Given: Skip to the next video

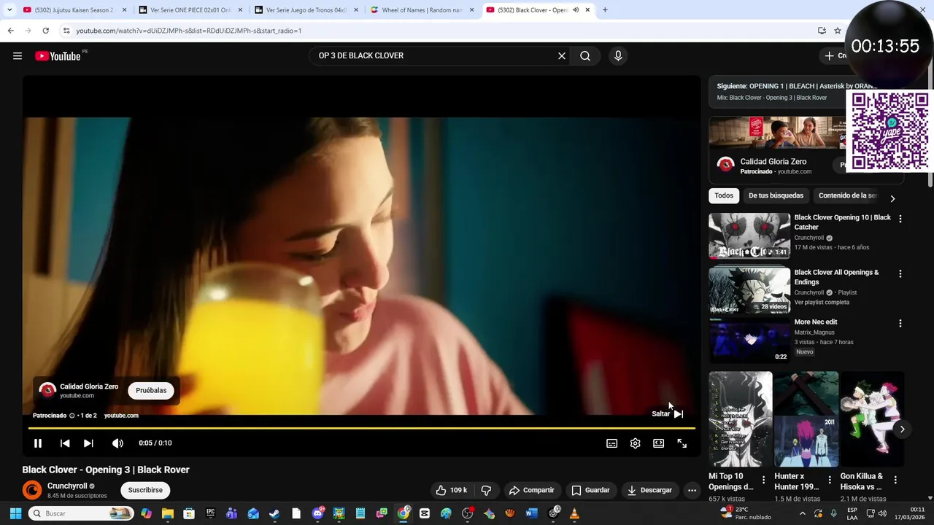Looking at the screenshot, I should 88,443.
